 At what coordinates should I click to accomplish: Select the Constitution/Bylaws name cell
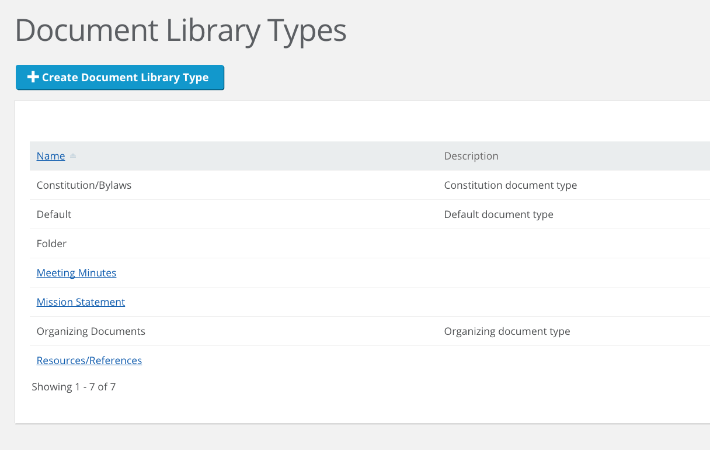click(84, 185)
